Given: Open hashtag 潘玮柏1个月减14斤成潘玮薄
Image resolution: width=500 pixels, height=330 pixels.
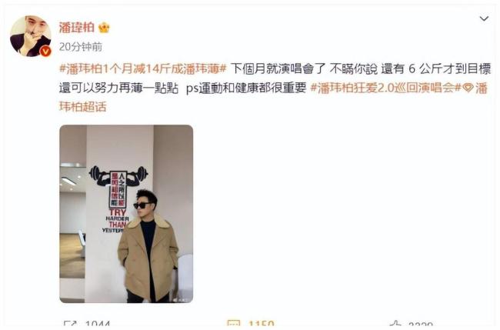Looking at the screenshot, I should point(143,68).
